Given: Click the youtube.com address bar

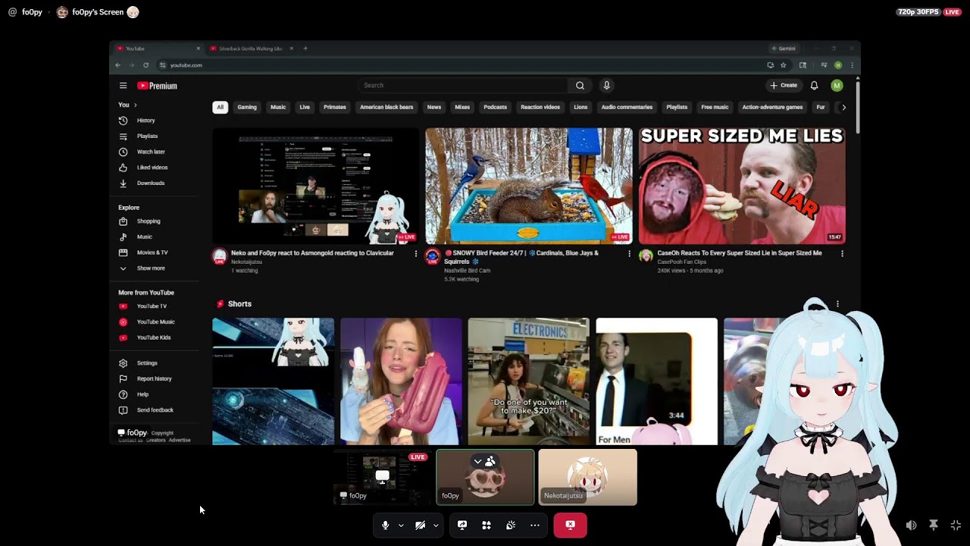Looking at the screenshot, I should point(461,65).
